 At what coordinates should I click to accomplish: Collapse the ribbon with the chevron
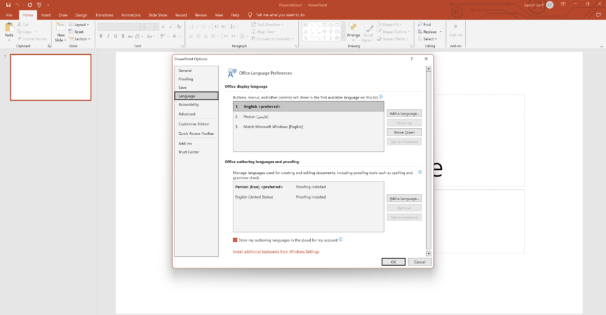pos(601,47)
